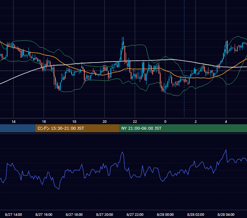Viewport: 247px width, 218px height.
Task: Click the oscillator peak near 8/28 04:00
Action: click(226, 150)
